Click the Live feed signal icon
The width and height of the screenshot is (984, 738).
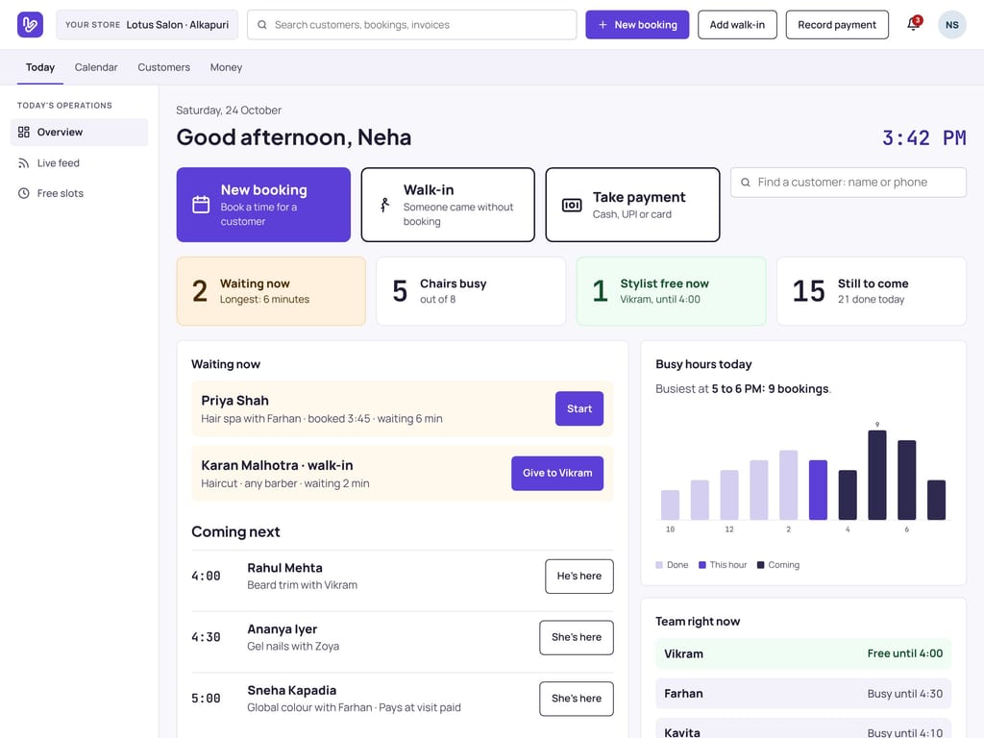(x=24, y=163)
